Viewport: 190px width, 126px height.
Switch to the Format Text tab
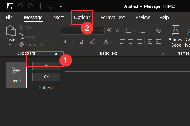[113, 17]
